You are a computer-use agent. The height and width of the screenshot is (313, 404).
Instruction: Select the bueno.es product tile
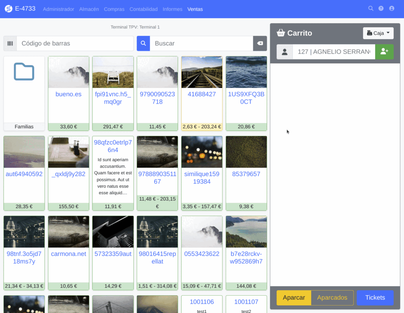click(x=69, y=93)
